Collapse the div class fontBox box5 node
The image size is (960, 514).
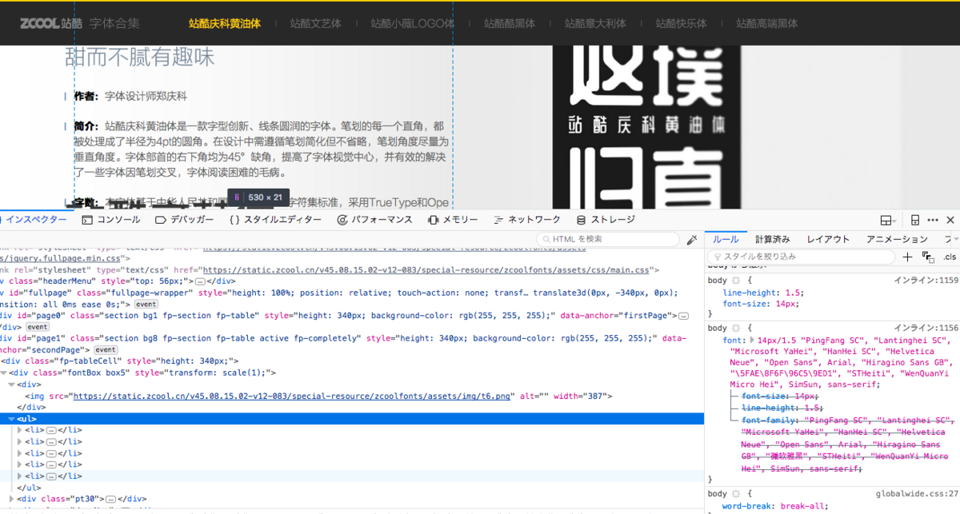pyautogui.click(x=5, y=373)
